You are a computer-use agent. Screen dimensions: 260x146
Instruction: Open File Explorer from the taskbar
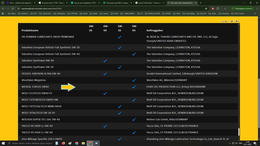[83, 143]
